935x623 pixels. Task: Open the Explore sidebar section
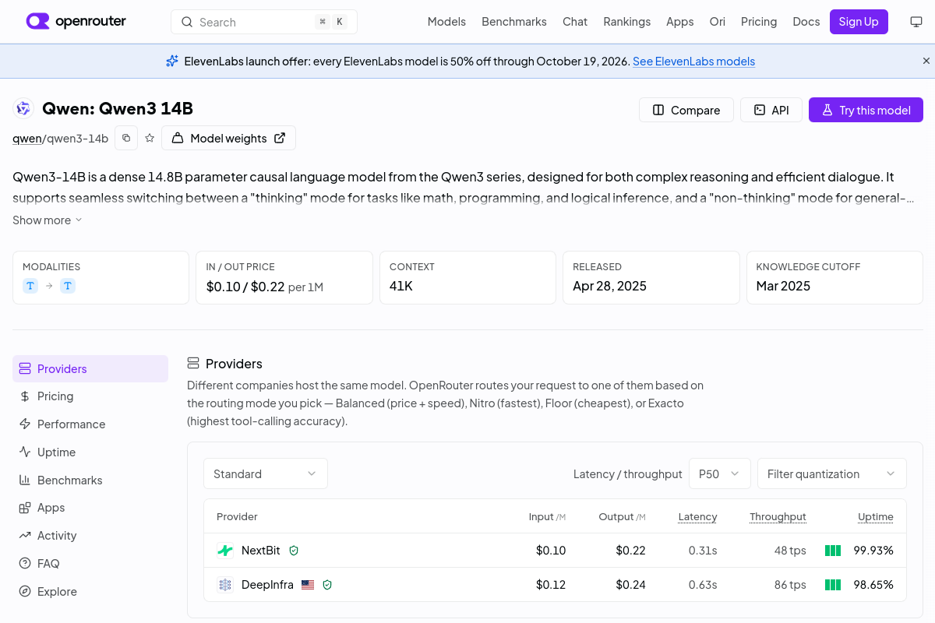point(90,592)
